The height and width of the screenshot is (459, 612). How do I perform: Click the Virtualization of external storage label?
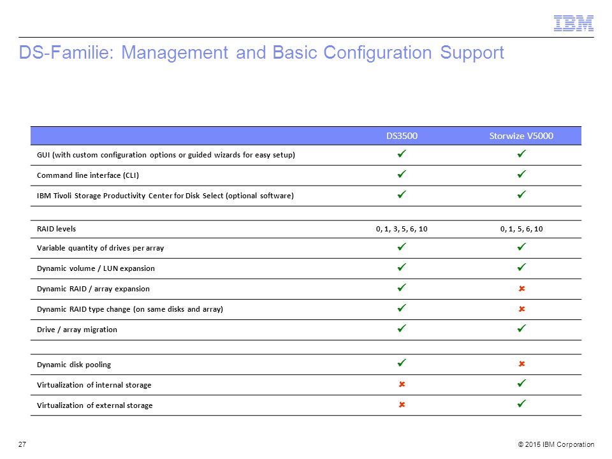pyautogui.click(x=95, y=405)
